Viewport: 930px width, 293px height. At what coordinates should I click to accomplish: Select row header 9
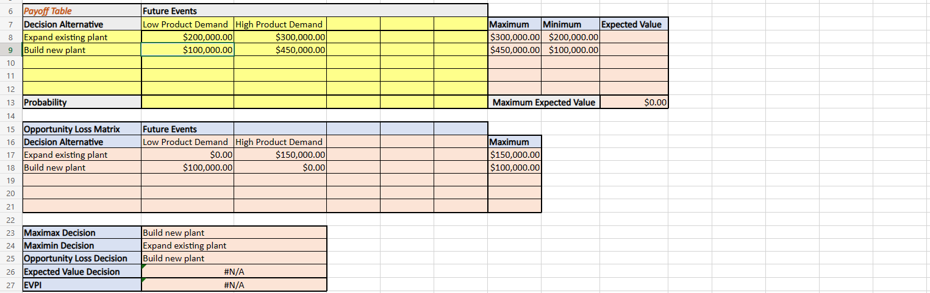tap(10, 50)
